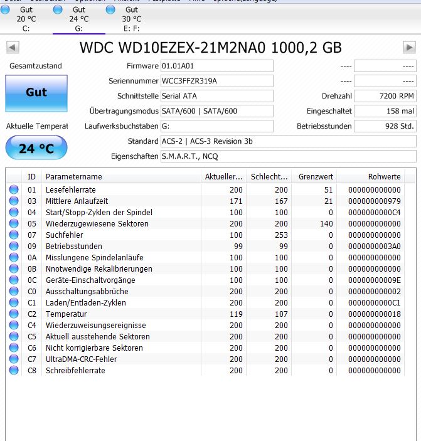Click the Aktueller column header
The height and width of the screenshot is (441, 421).
pyautogui.click(x=223, y=177)
